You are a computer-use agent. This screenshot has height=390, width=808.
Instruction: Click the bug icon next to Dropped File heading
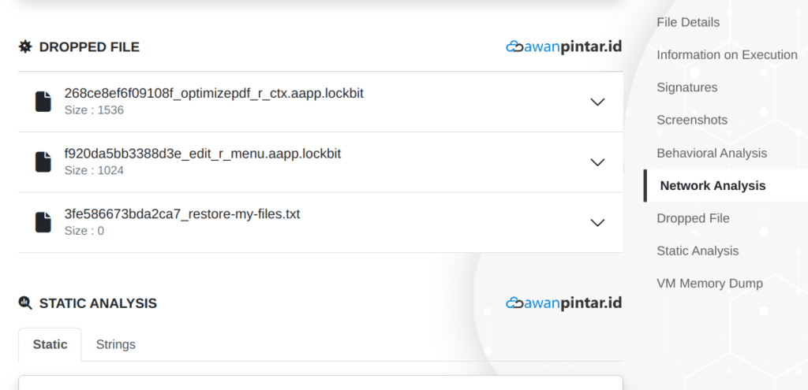tap(25, 46)
